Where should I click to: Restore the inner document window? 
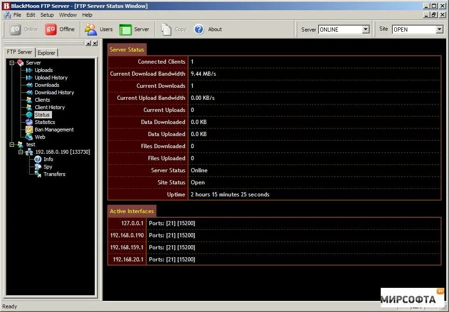tap(434, 14)
